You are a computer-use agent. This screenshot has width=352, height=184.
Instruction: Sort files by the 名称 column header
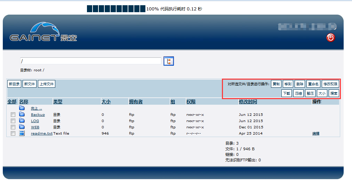pos(24,102)
